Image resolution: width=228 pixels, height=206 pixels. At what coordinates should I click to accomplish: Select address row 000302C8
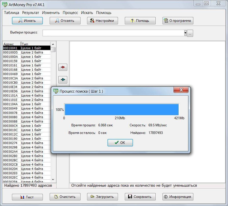[27, 165]
